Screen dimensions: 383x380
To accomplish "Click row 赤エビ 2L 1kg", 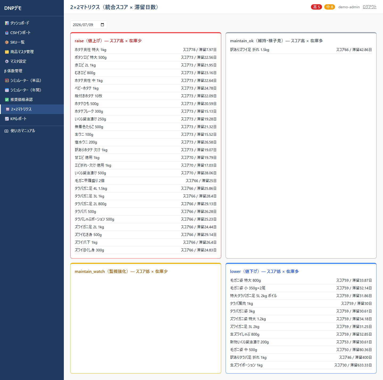I will (x=146, y=65).
